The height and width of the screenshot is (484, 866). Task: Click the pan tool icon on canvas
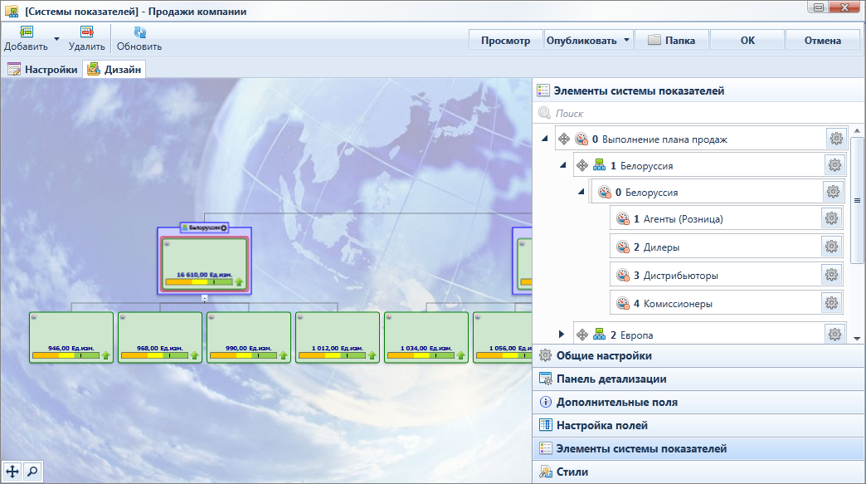[12, 472]
